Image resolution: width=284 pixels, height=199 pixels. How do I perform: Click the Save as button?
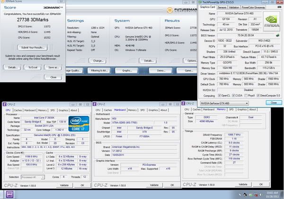click(x=53, y=67)
